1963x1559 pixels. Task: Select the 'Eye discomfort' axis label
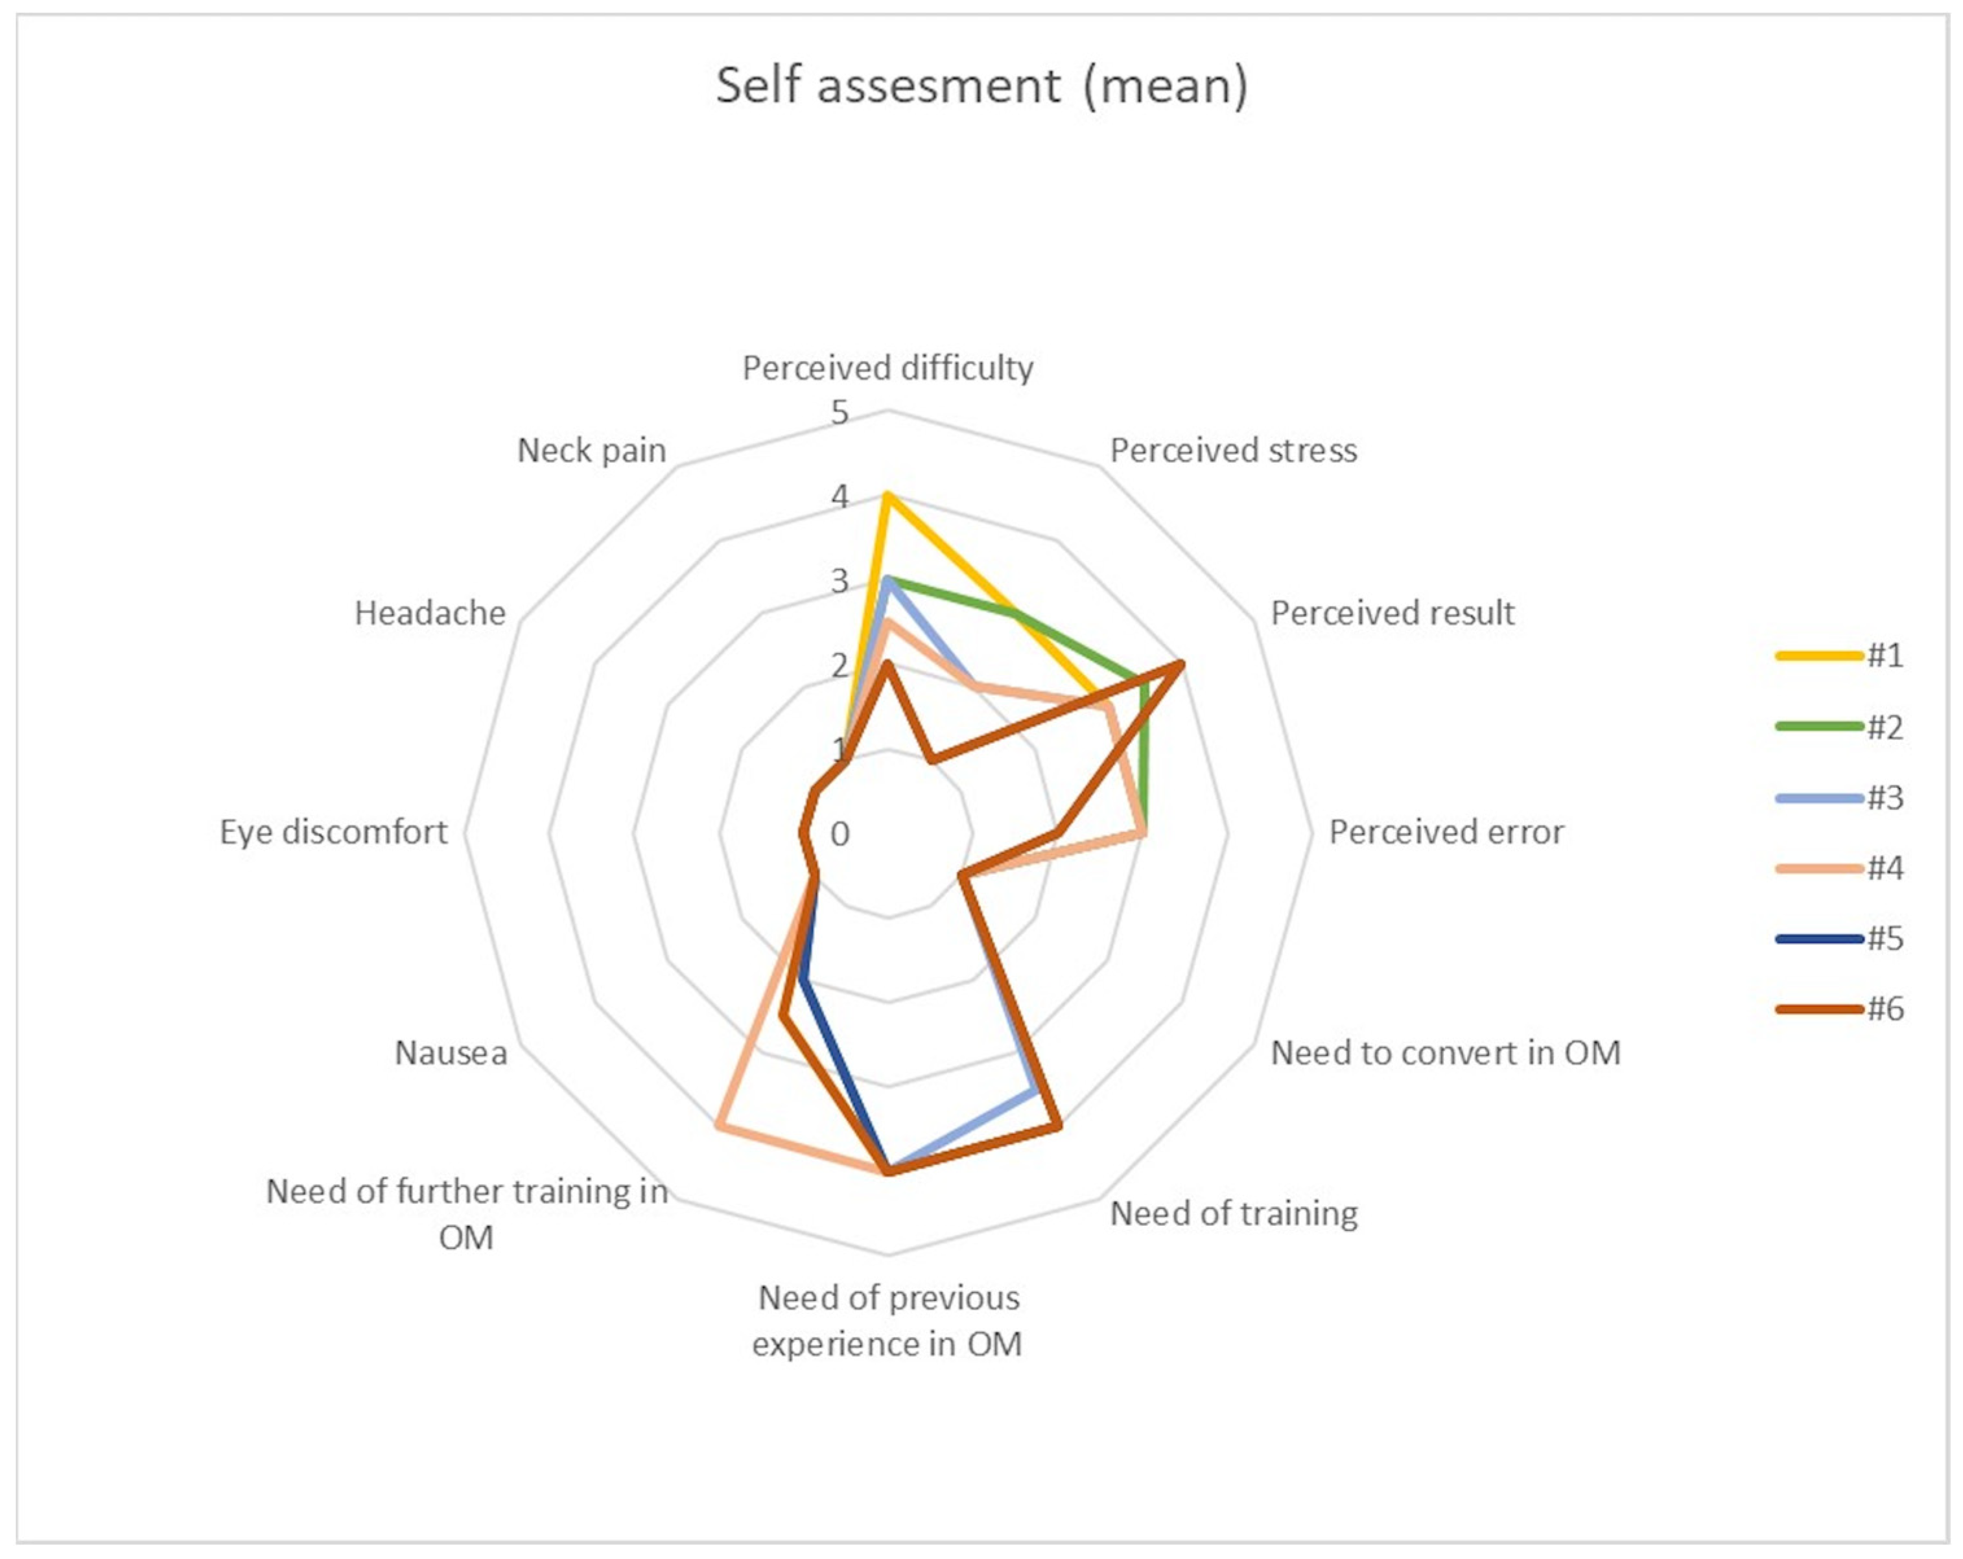(333, 832)
